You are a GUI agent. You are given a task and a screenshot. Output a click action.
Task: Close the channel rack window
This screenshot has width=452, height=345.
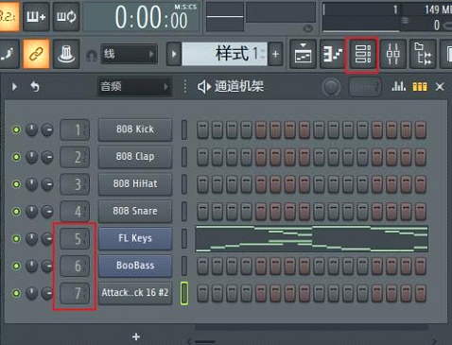(x=440, y=86)
